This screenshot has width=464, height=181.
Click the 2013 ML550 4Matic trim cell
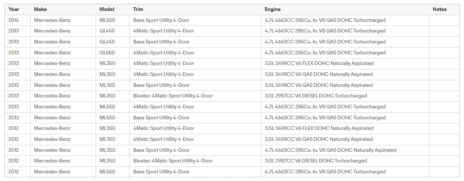195,107
